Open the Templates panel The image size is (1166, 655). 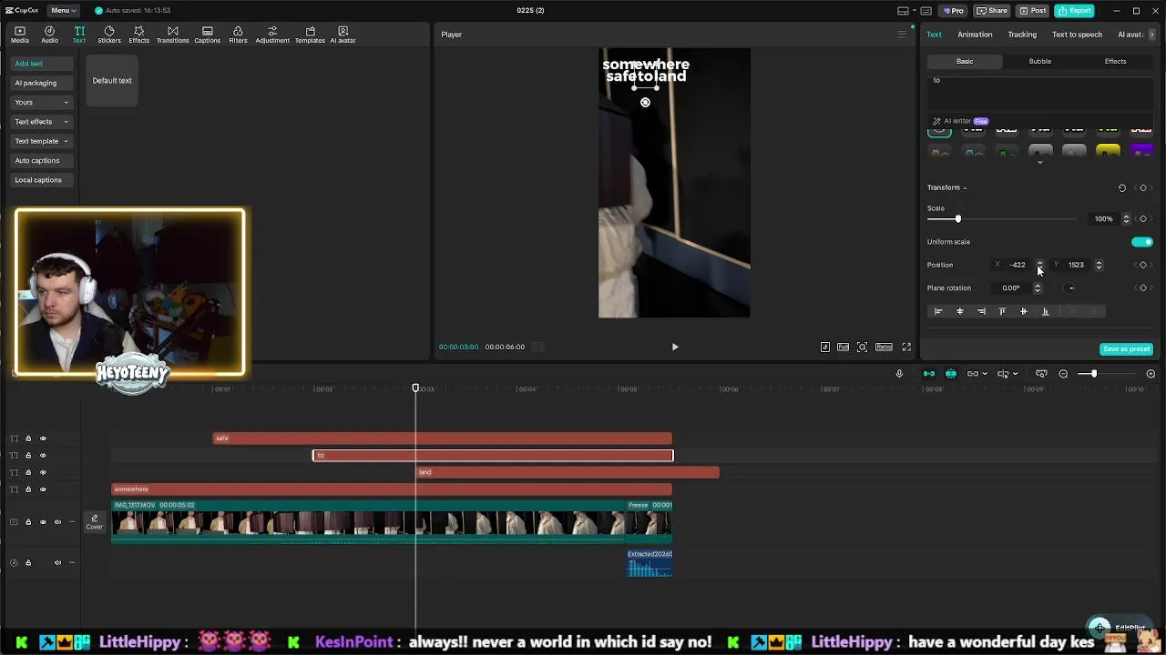click(310, 35)
